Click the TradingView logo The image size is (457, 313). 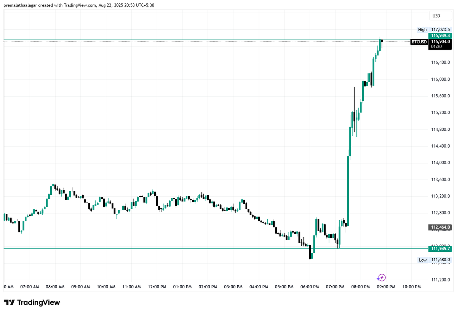pos(32,302)
